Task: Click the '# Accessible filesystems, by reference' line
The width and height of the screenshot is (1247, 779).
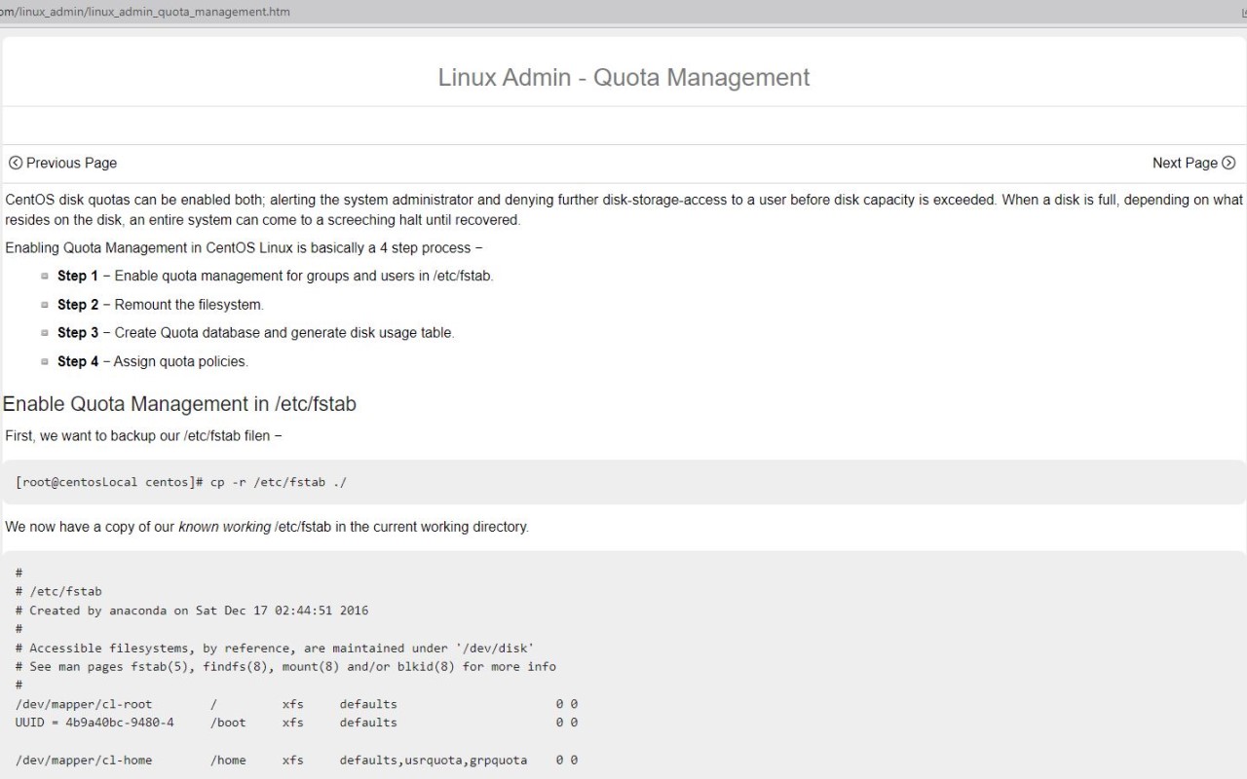Action: tap(275, 648)
